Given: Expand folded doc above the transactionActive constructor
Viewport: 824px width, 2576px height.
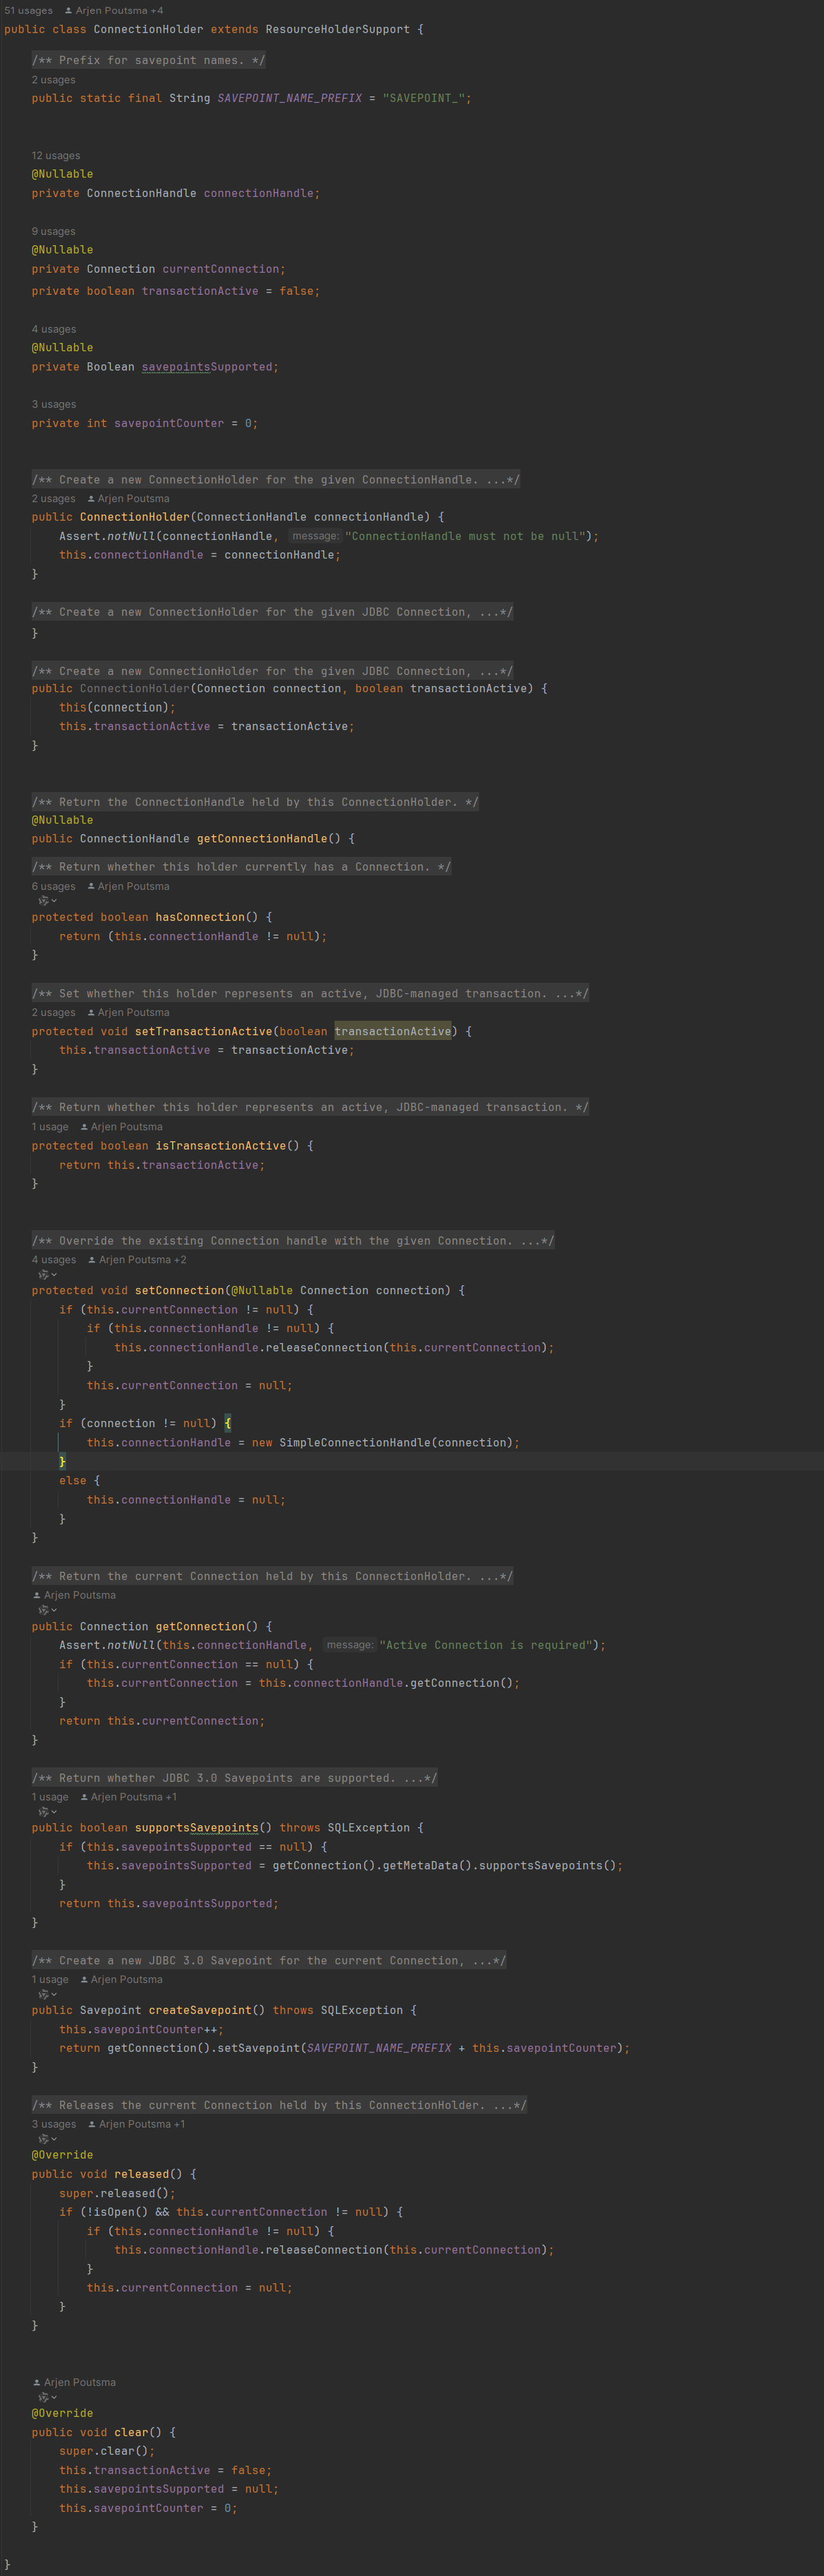Looking at the screenshot, I should click(x=272, y=671).
